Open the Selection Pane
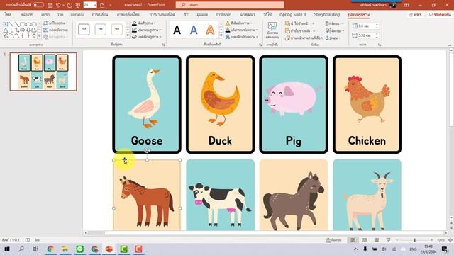This screenshot has height=255, width=454. (x=304, y=38)
